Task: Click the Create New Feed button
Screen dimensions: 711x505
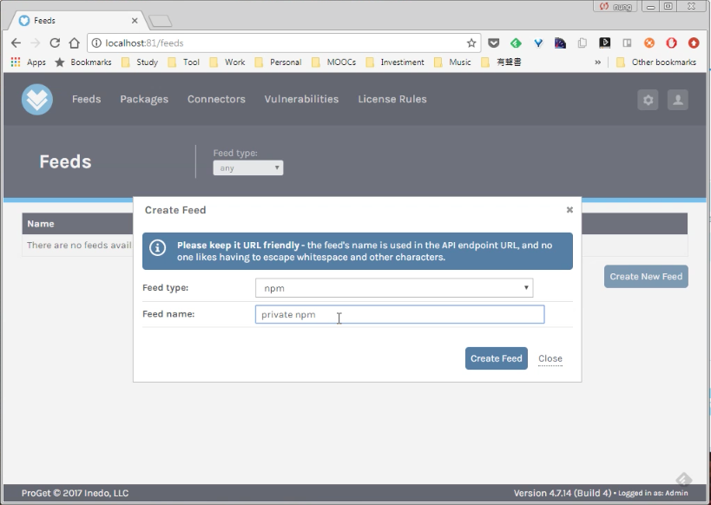Action: [646, 277]
